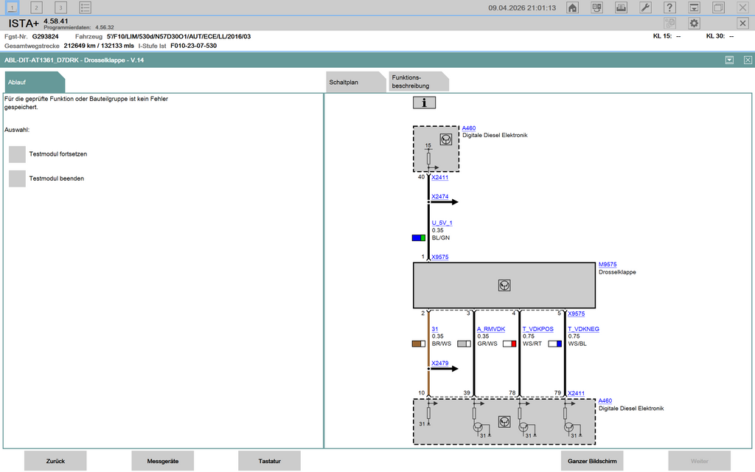Switch to Funktionsbeschreibung tab
The image size is (755, 472).
pyautogui.click(x=417, y=82)
